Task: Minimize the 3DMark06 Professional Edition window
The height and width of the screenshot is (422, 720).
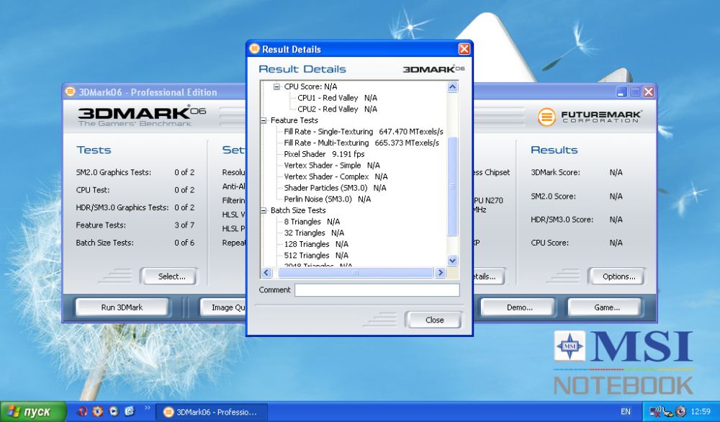Action: click(x=621, y=92)
